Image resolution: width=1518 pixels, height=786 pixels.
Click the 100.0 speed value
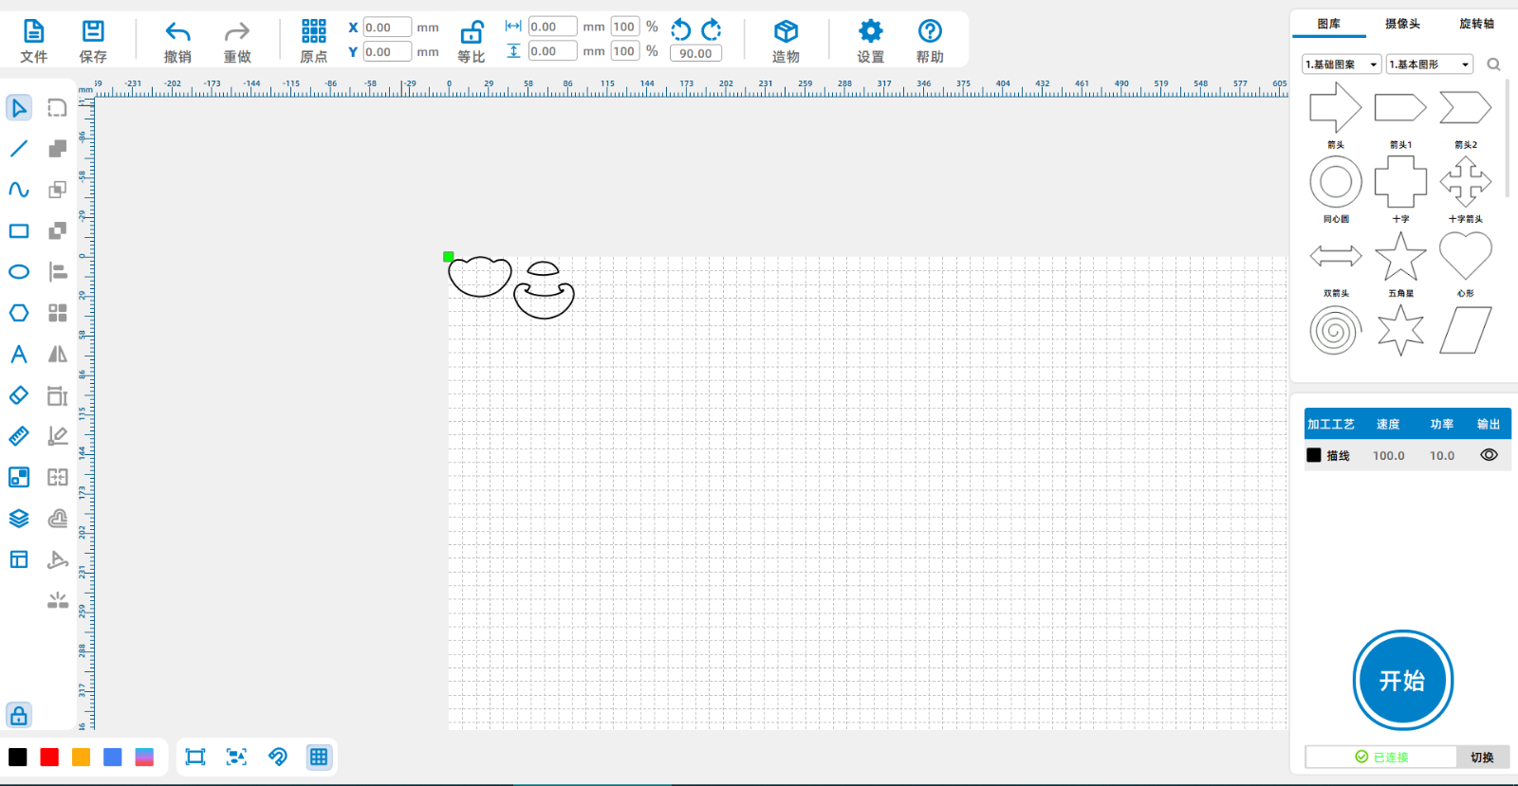pos(1388,456)
